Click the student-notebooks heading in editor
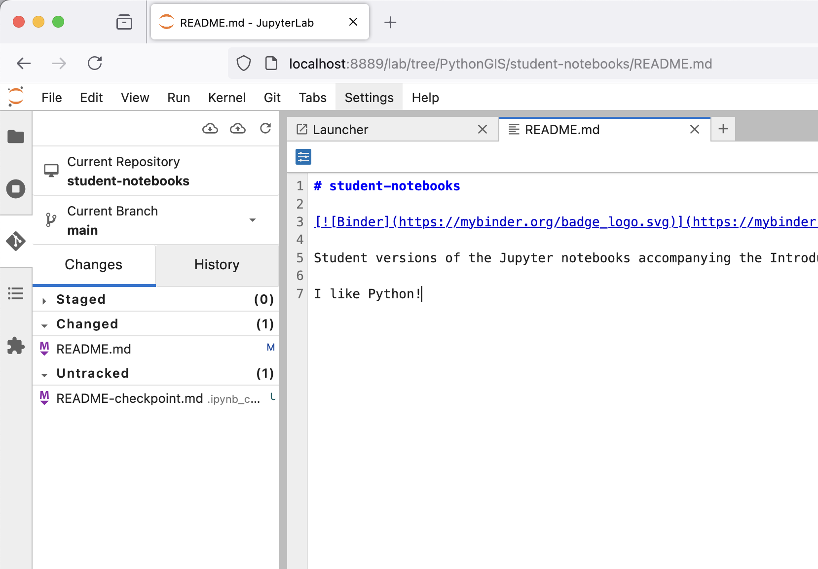This screenshot has height=569, width=818. [387, 186]
